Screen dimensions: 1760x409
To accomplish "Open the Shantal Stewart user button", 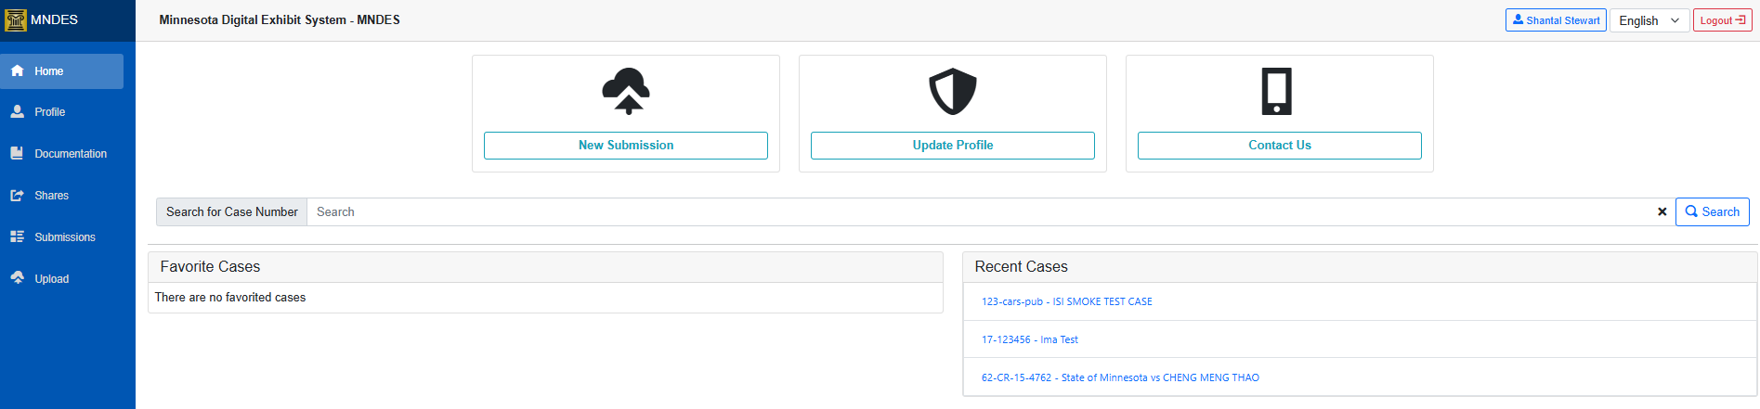I will pyautogui.click(x=1556, y=20).
